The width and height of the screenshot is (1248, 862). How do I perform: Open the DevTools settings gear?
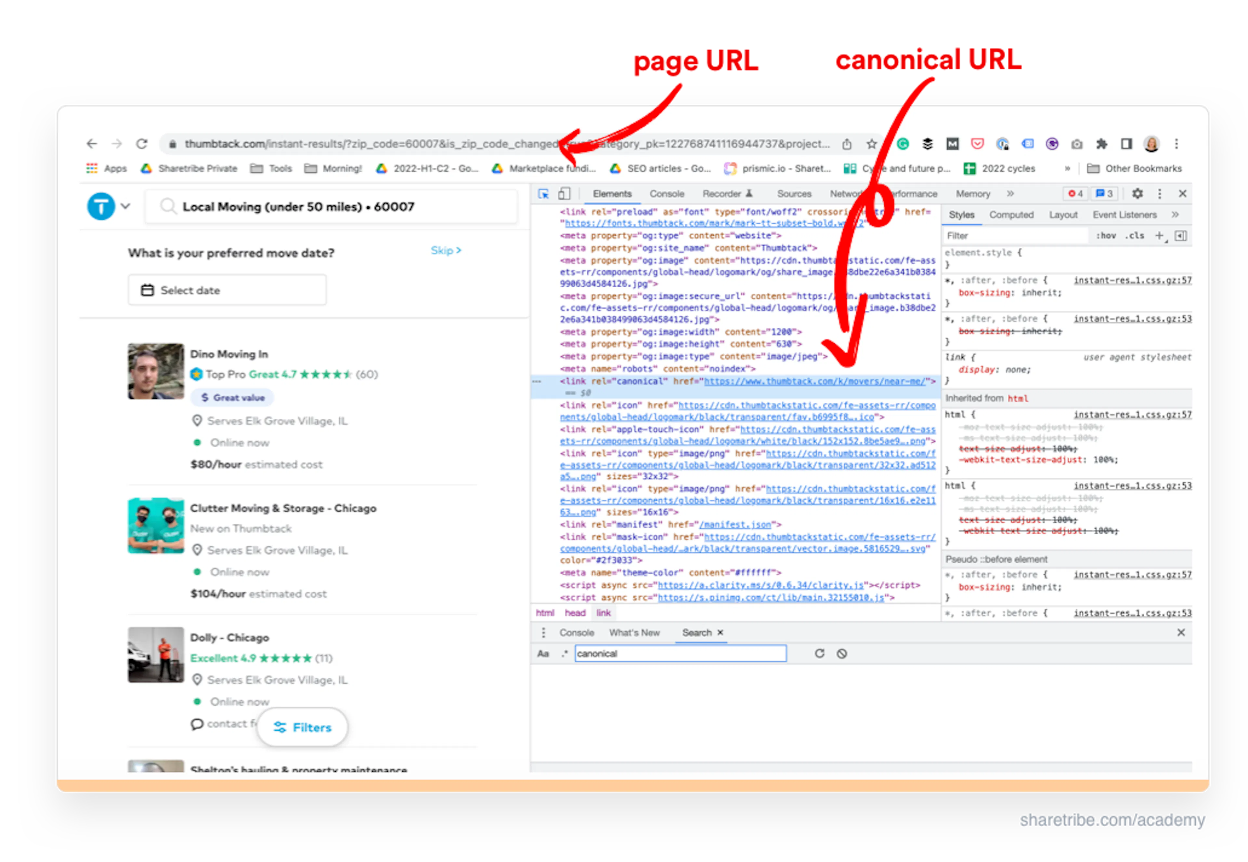(x=1138, y=194)
